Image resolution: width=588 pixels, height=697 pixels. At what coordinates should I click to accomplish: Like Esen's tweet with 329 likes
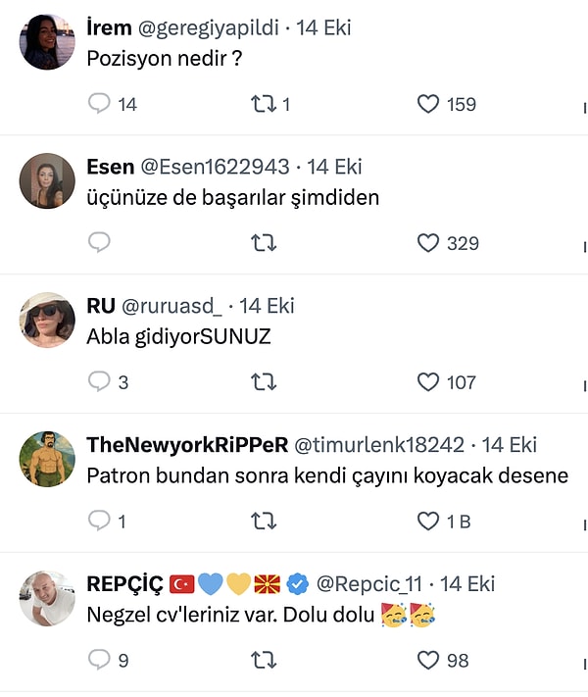click(x=428, y=243)
